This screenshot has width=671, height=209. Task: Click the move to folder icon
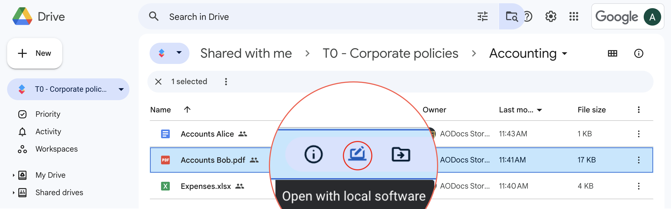pos(401,155)
